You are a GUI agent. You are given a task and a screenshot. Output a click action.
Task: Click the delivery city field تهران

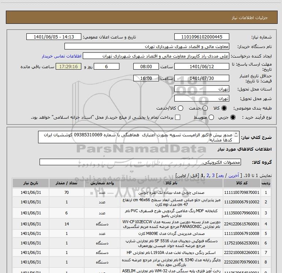(x=201, y=99)
